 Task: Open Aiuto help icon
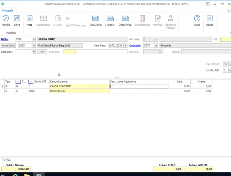pyautogui.click(x=197, y=20)
